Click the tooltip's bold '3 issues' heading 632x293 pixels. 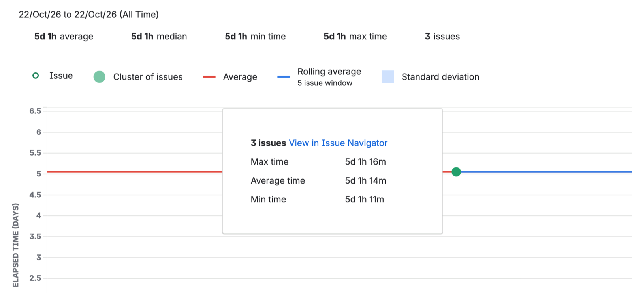tap(269, 143)
